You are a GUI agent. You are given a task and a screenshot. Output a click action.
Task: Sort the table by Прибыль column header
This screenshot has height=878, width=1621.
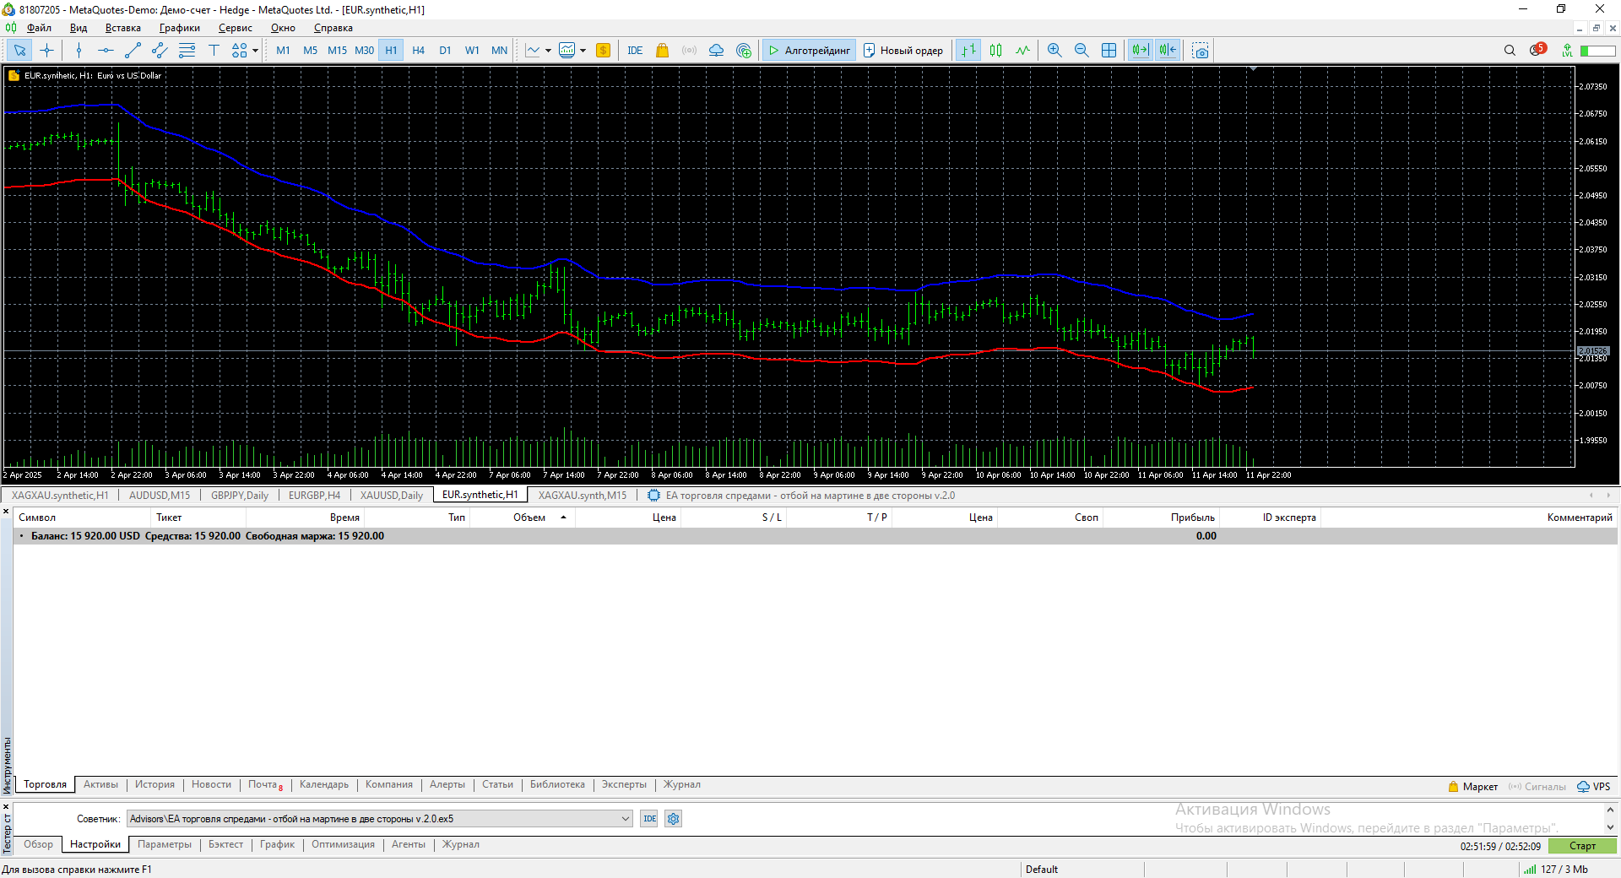click(1192, 518)
